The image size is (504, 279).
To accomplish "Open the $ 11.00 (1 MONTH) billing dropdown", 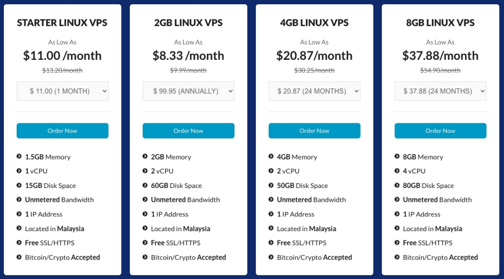I will [62, 91].
